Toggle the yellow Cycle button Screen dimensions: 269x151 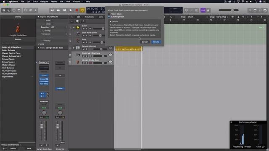[82, 10]
